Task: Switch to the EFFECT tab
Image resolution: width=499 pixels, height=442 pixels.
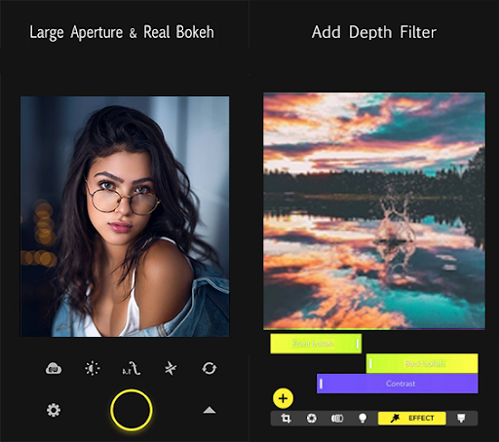Action: pos(412,419)
